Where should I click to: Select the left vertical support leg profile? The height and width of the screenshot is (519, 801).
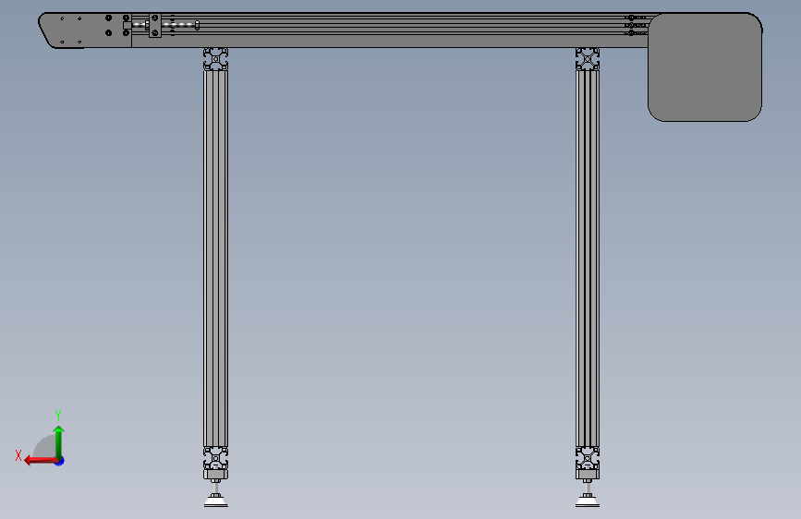pyautogui.click(x=215, y=259)
